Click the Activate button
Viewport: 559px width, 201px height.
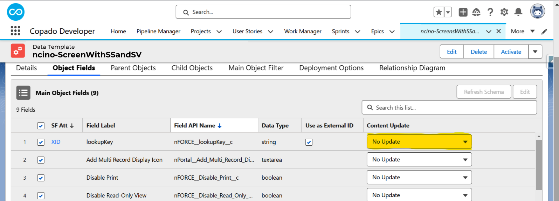click(x=511, y=51)
